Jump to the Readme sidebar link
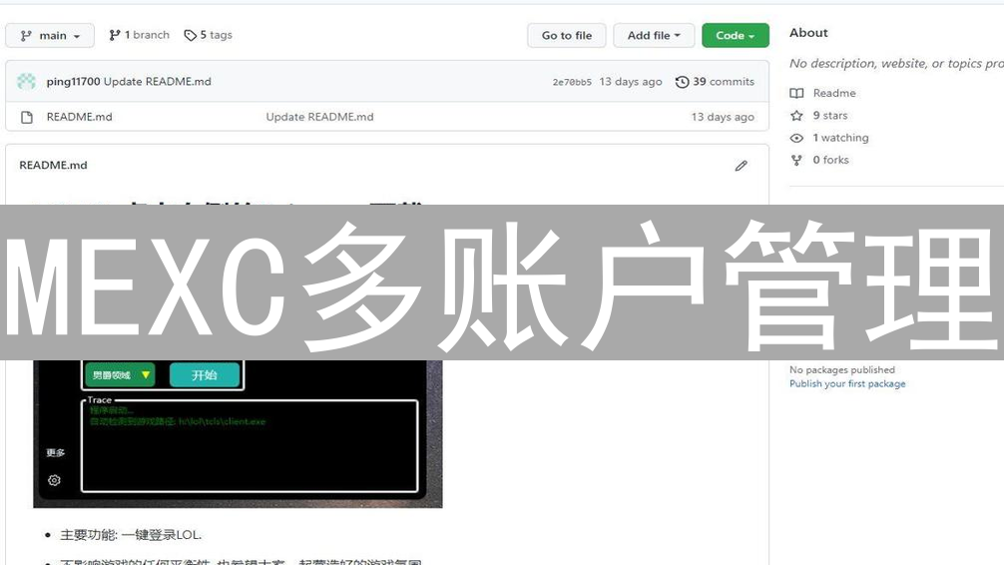The width and height of the screenshot is (1004, 565). pos(834,93)
